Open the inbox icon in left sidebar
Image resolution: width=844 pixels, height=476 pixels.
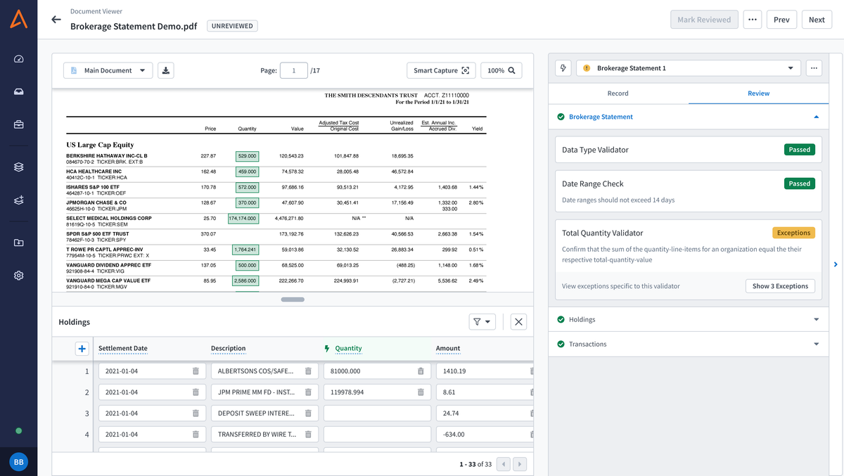19,92
